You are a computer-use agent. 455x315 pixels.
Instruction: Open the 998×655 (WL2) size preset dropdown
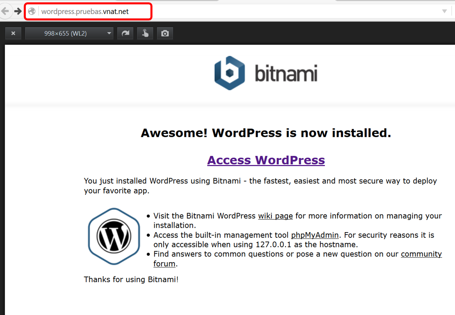pos(69,33)
